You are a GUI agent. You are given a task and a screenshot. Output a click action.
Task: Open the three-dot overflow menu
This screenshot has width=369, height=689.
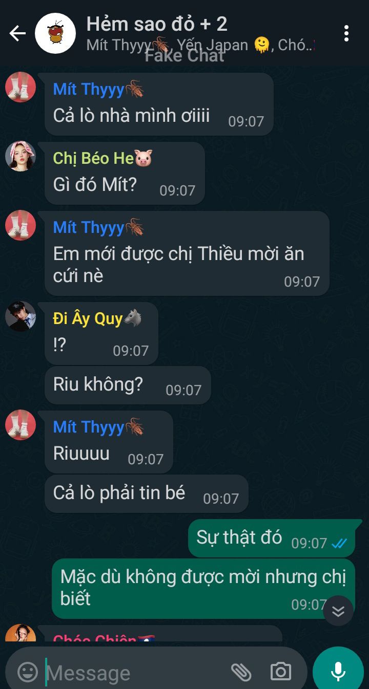point(346,33)
